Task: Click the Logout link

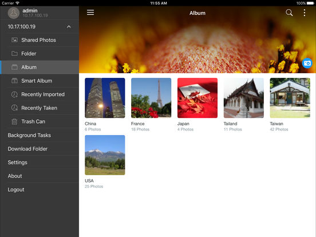Action: pyautogui.click(x=16, y=189)
